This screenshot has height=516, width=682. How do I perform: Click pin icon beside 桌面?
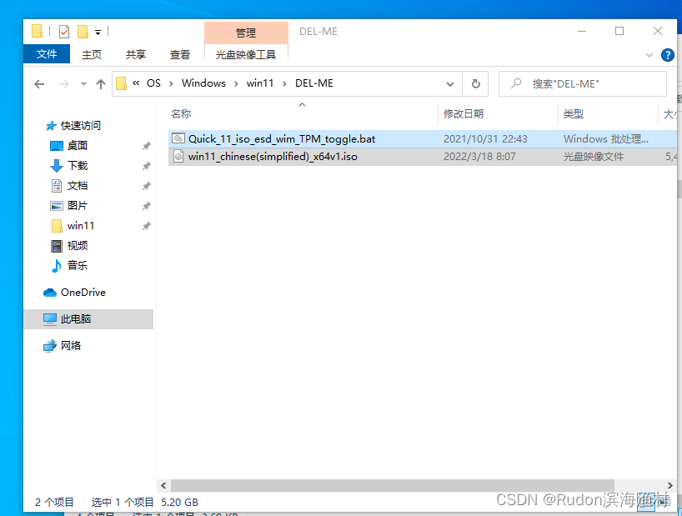pos(147,146)
